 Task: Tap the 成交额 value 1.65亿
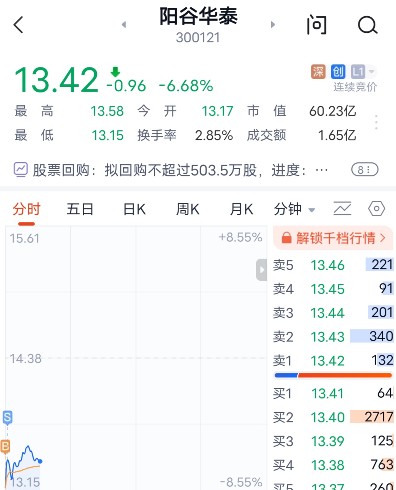tap(337, 135)
